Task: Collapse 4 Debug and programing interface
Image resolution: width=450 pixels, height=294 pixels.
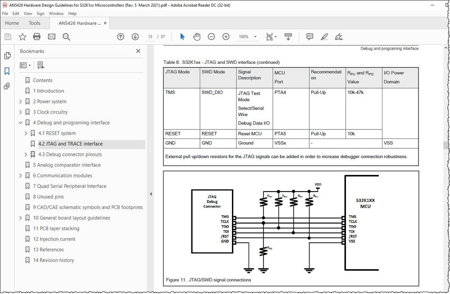Action: pyautogui.click(x=20, y=123)
